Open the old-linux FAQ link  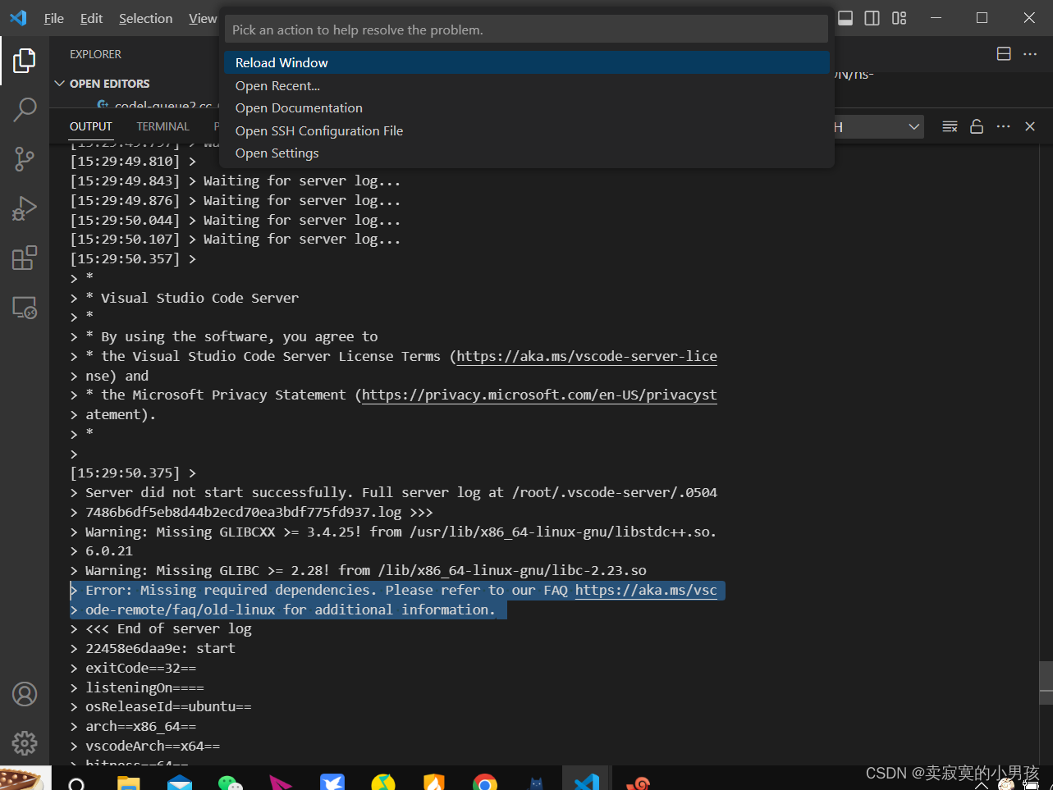coord(646,590)
